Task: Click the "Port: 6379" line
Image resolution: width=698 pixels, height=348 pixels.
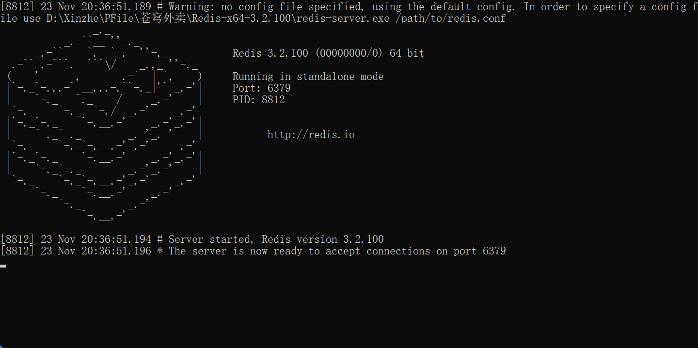Action: [x=261, y=88]
